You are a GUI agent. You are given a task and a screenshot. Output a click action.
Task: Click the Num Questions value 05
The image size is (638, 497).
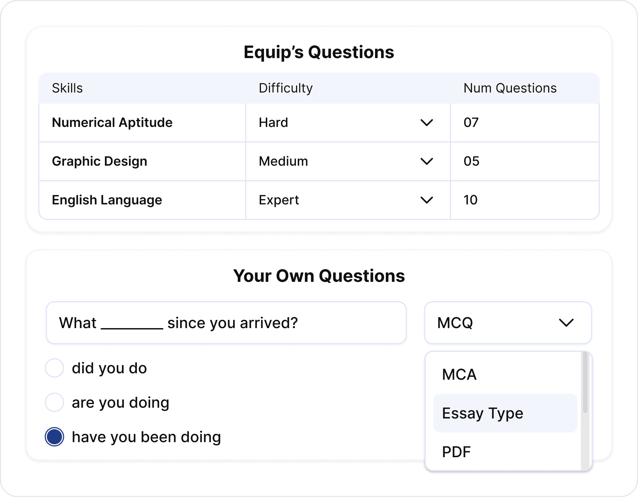[471, 161]
